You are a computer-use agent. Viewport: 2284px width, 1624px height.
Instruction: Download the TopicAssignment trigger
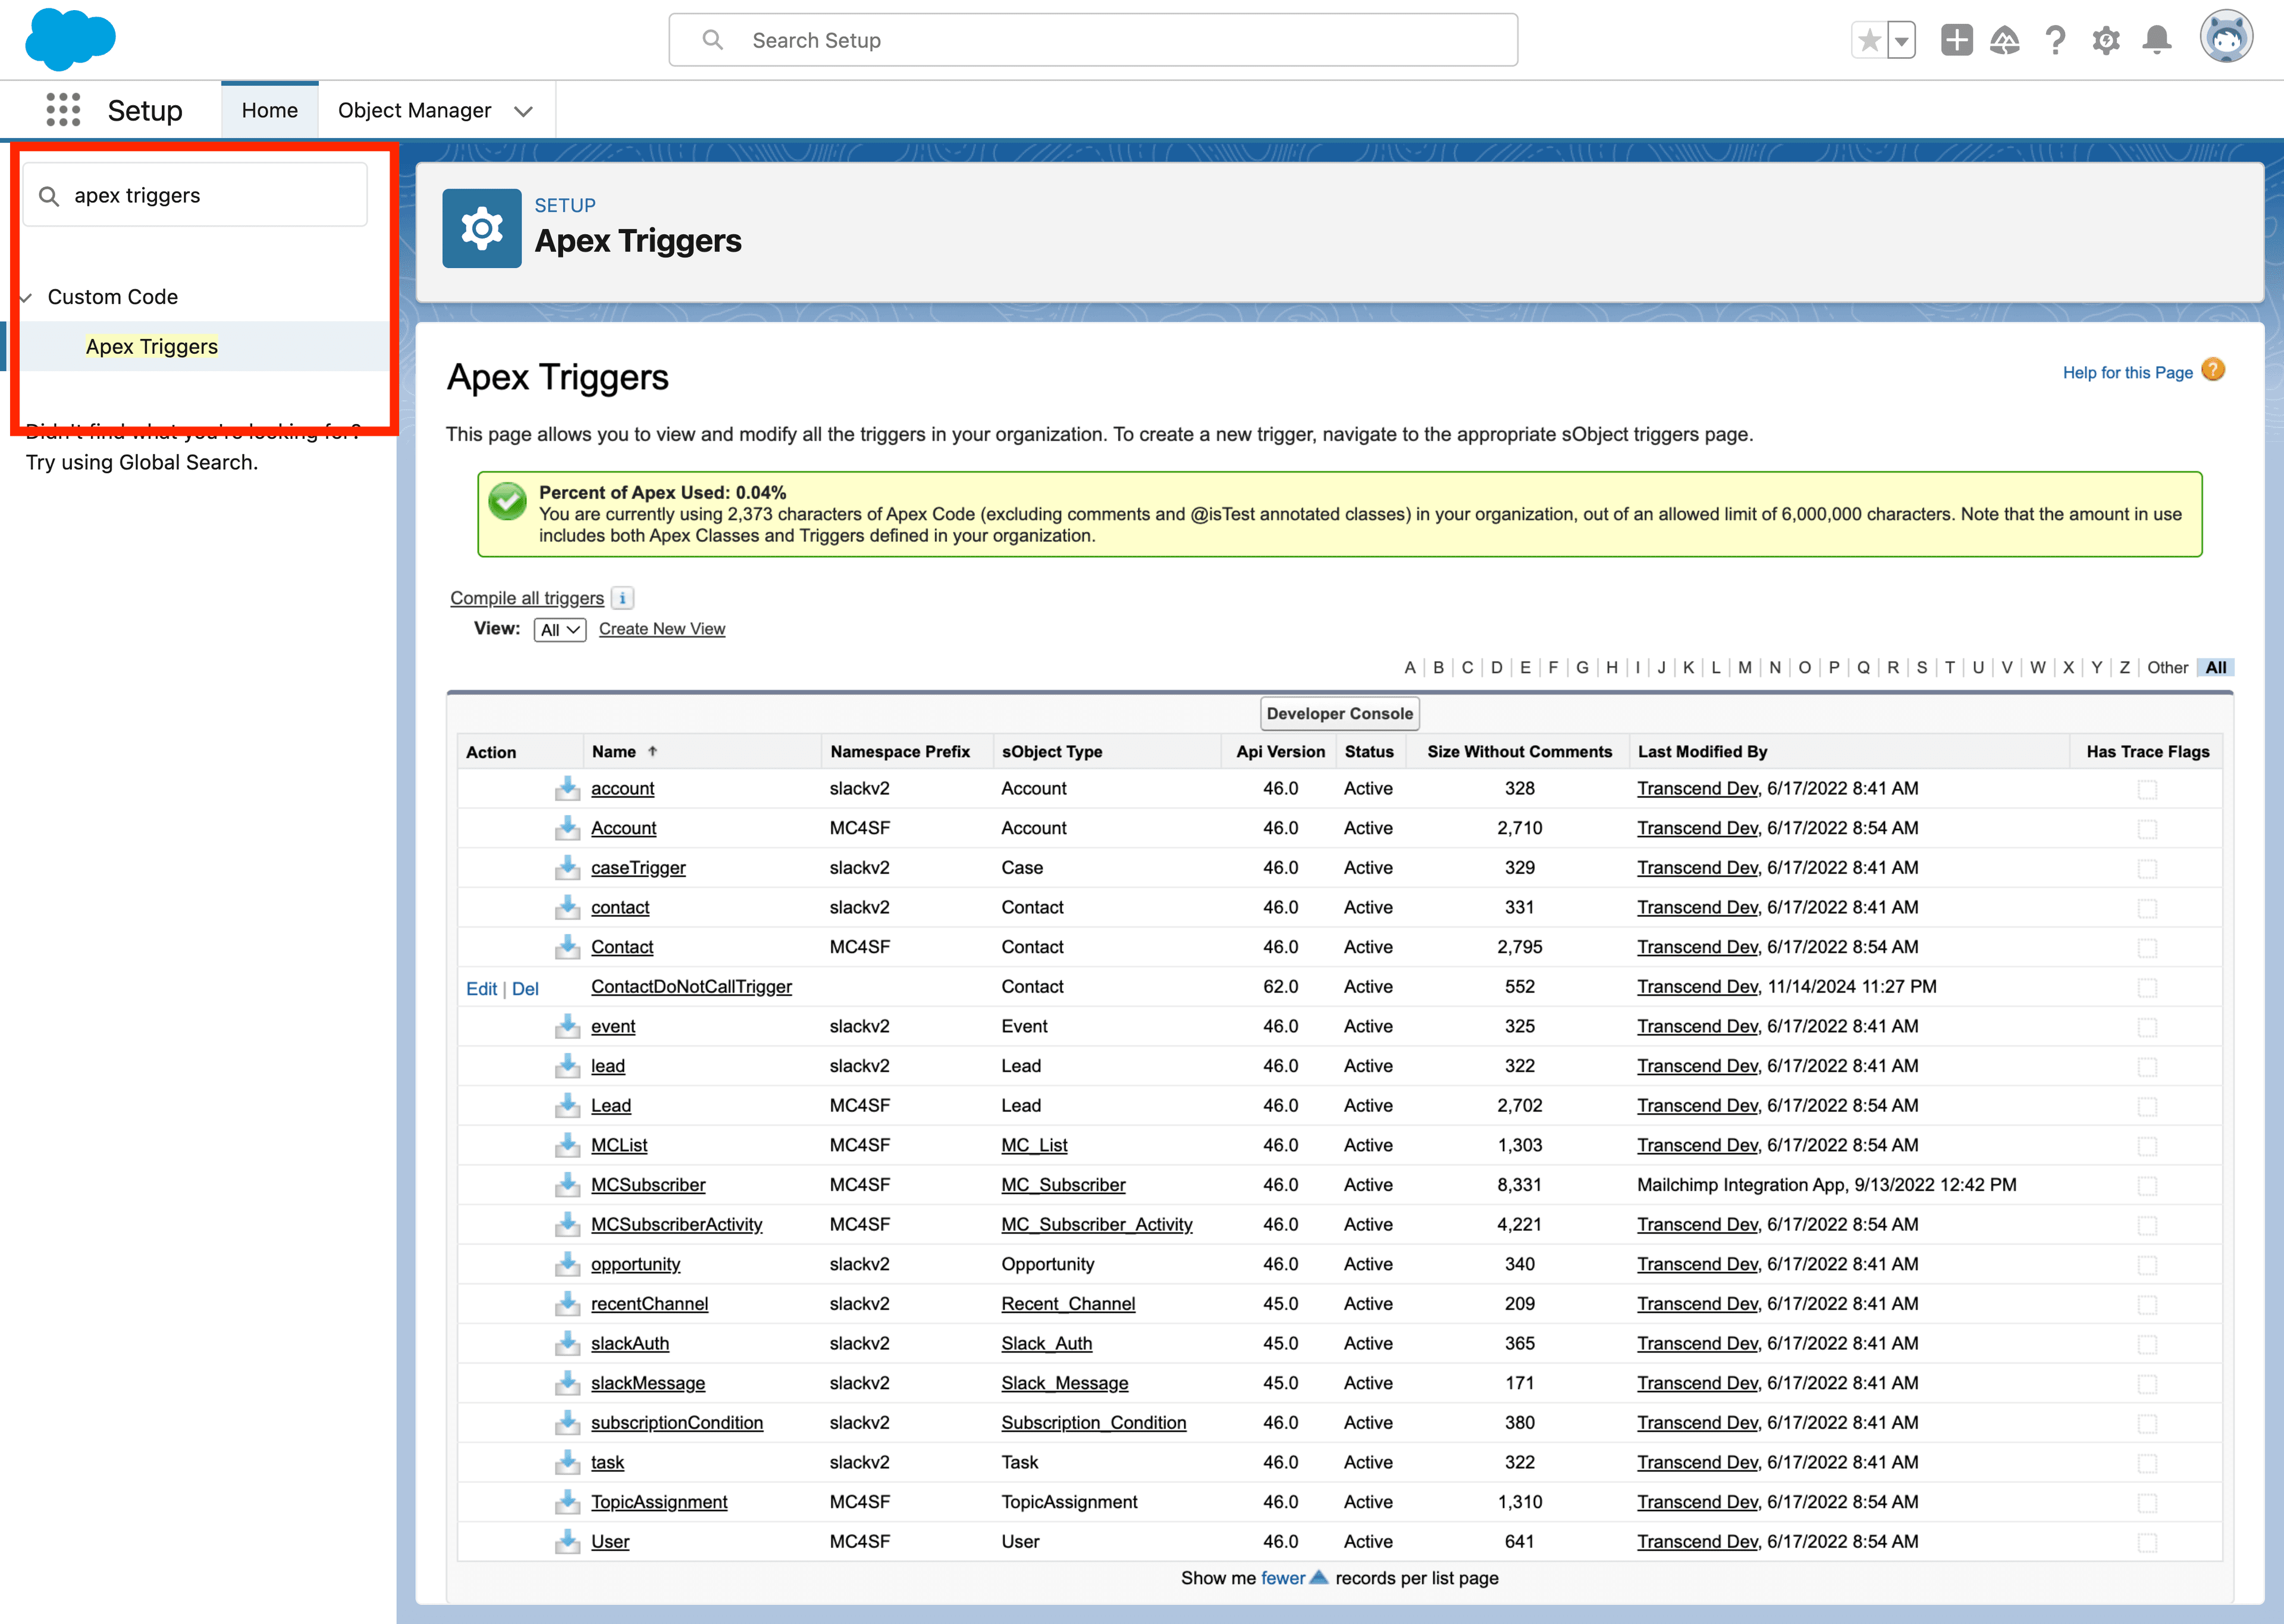pos(567,1502)
